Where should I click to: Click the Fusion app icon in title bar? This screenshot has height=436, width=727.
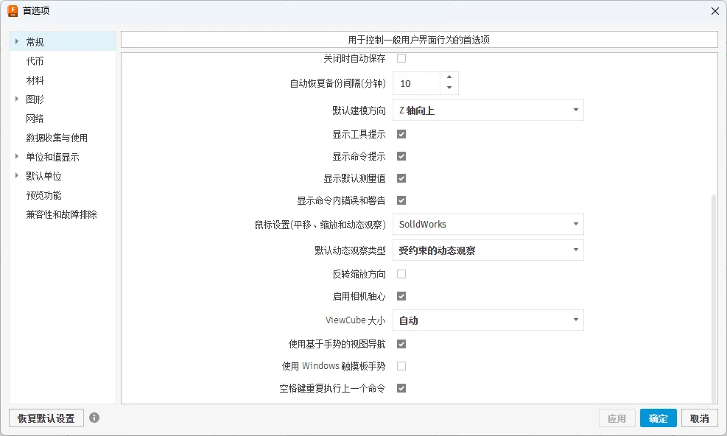13,10
